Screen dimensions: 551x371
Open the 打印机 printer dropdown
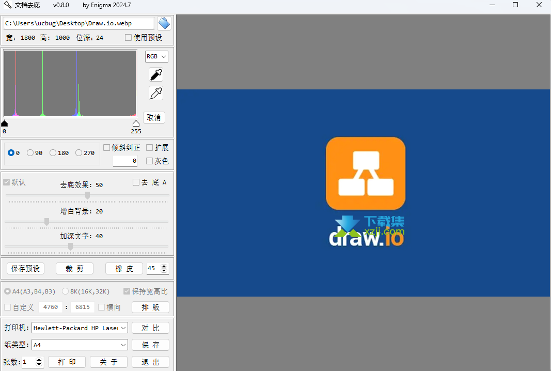pos(80,328)
